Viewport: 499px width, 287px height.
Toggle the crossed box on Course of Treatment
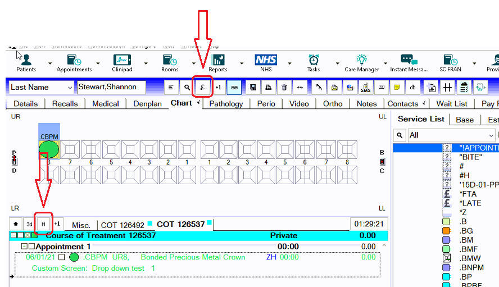(27, 235)
